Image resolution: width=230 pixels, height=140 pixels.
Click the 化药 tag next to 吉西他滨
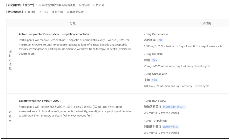point(160,40)
